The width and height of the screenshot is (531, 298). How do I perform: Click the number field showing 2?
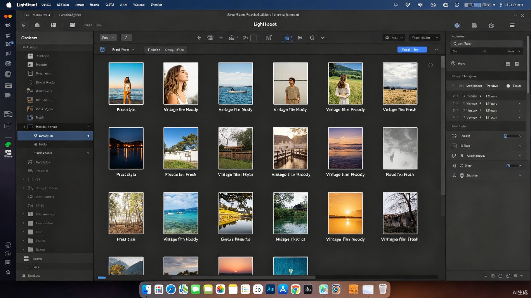pyautogui.click(x=126, y=38)
